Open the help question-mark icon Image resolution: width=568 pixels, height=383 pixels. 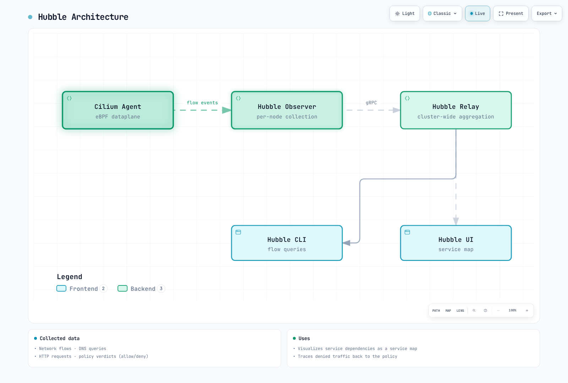485,310
